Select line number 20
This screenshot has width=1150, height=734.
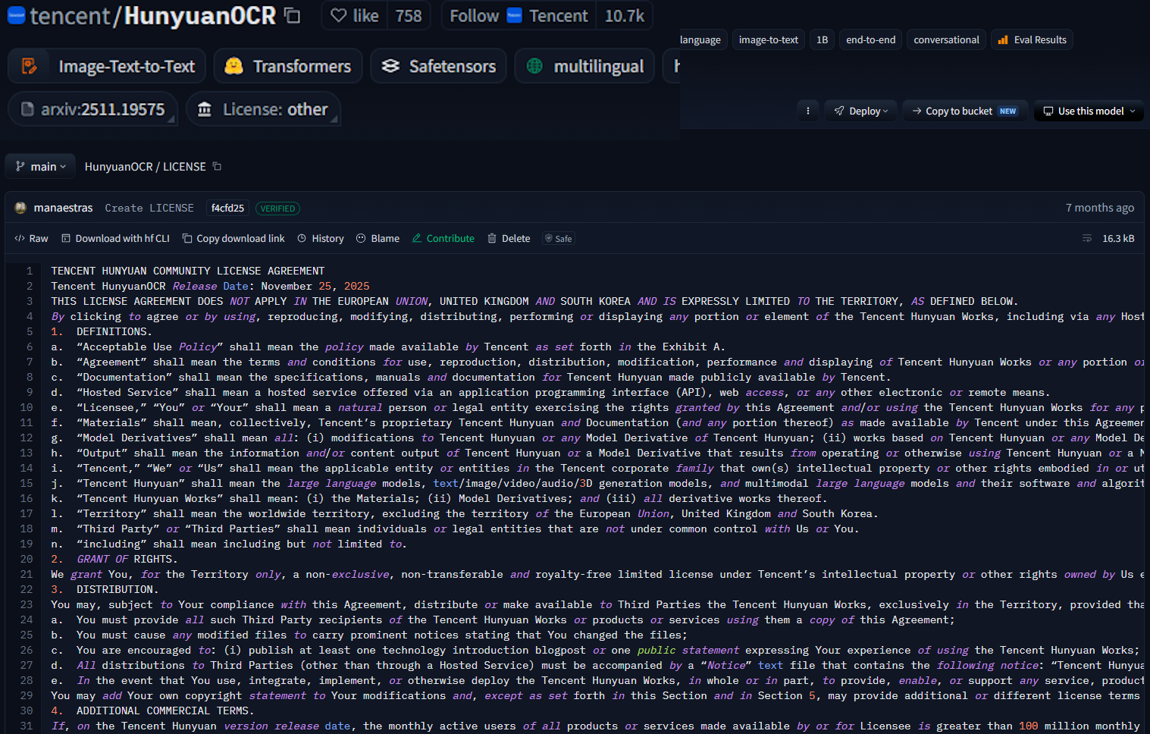(27, 559)
